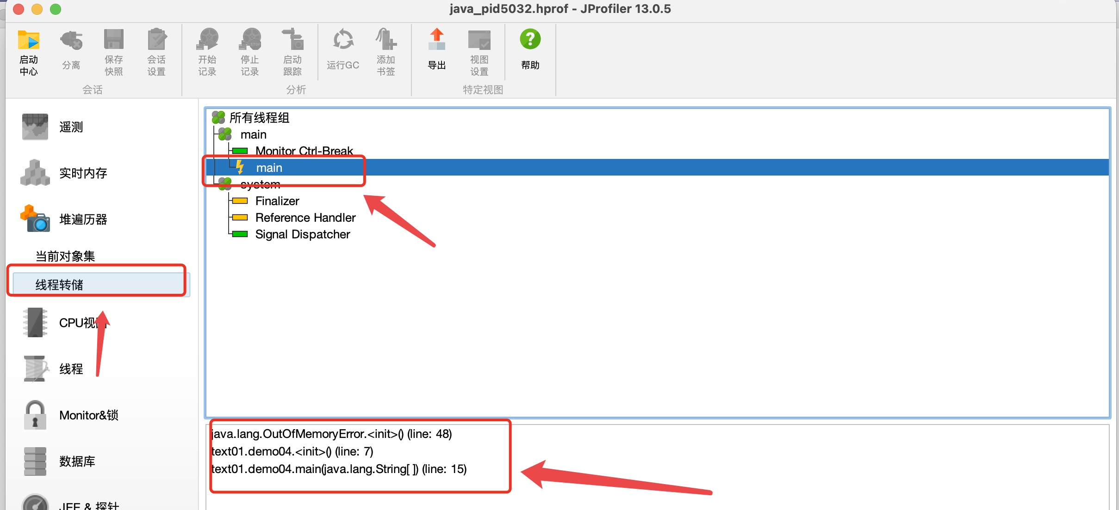
Task: Open View Settings (视图设置)
Action: pyautogui.click(x=479, y=52)
